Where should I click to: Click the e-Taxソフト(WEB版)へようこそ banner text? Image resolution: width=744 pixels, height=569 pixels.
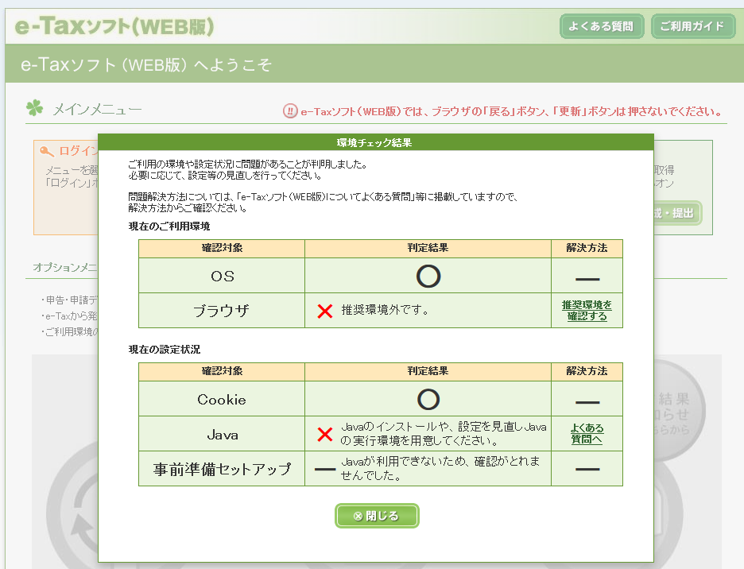(x=146, y=64)
